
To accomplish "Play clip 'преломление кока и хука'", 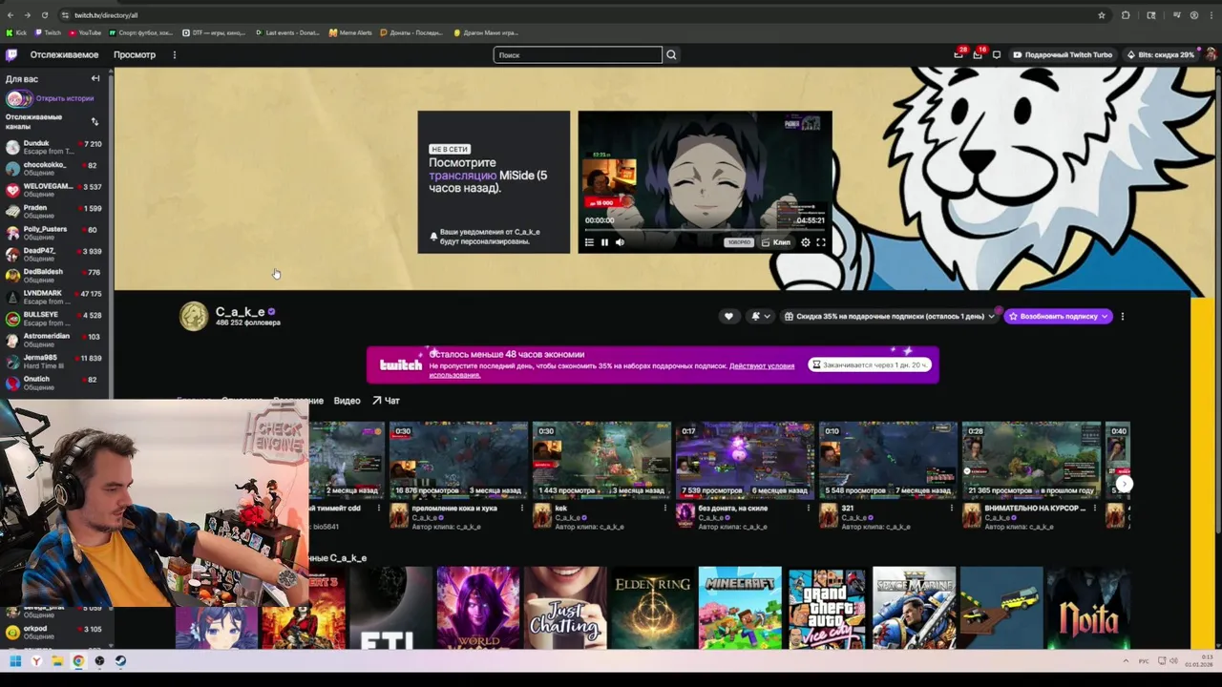I will tap(458, 460).
